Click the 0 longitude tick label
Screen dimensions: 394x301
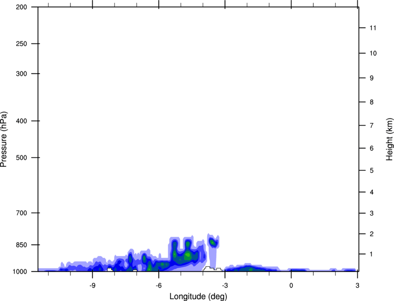tap(291, 285)
